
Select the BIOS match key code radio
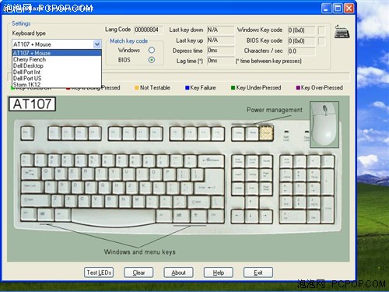(x=152, y=60)
